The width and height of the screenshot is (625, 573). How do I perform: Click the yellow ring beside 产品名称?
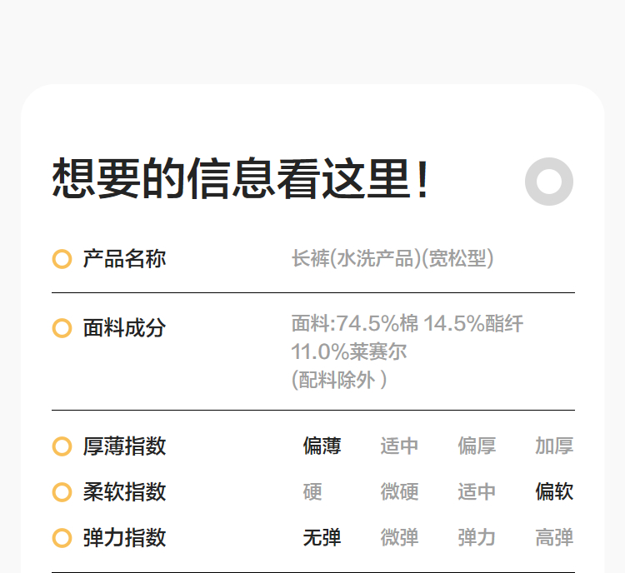[x=62, y=259]
